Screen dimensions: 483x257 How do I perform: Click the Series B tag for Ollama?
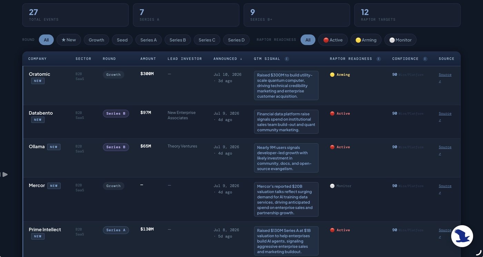pyautogui.click(x=116, y=147)
